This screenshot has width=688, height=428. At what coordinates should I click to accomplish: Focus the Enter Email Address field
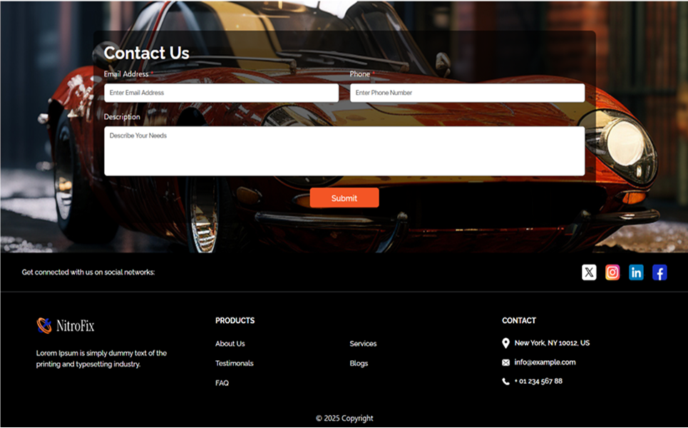coord(221,93)
